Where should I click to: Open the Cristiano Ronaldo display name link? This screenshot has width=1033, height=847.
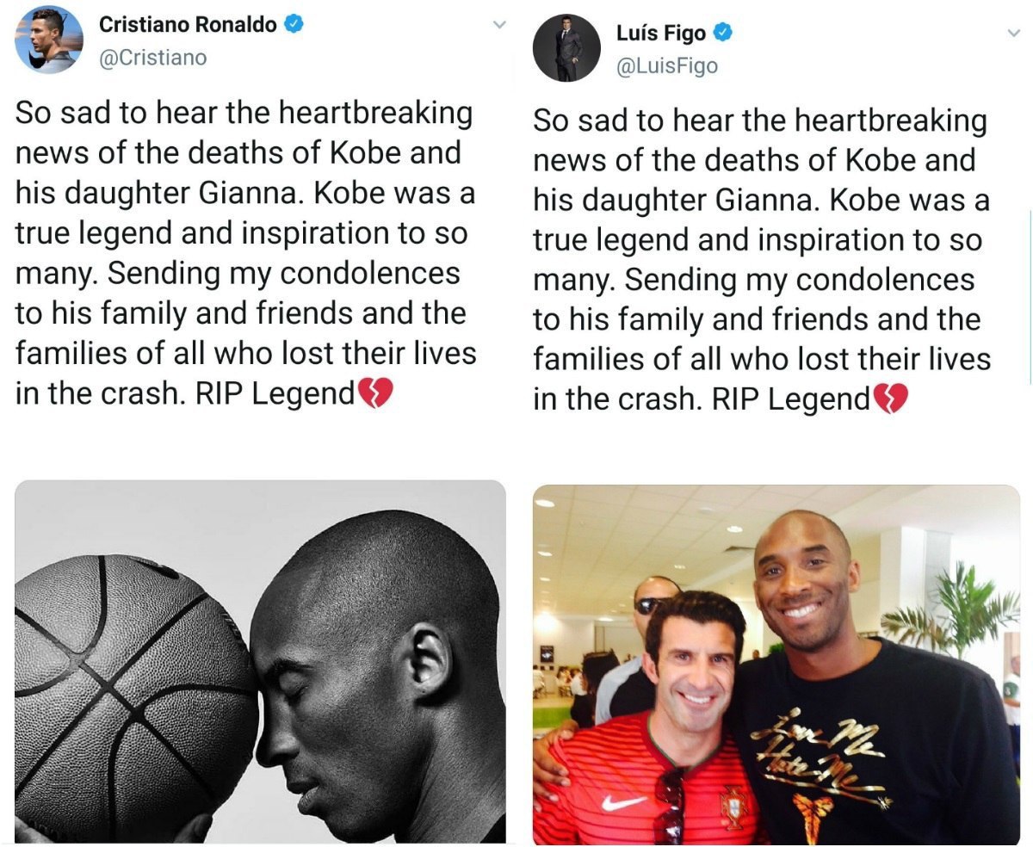click(188, 24)
